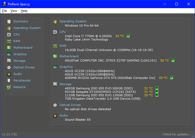Click the RAM module icon in sidebar
195x138 pixels.
click(9, 41)
